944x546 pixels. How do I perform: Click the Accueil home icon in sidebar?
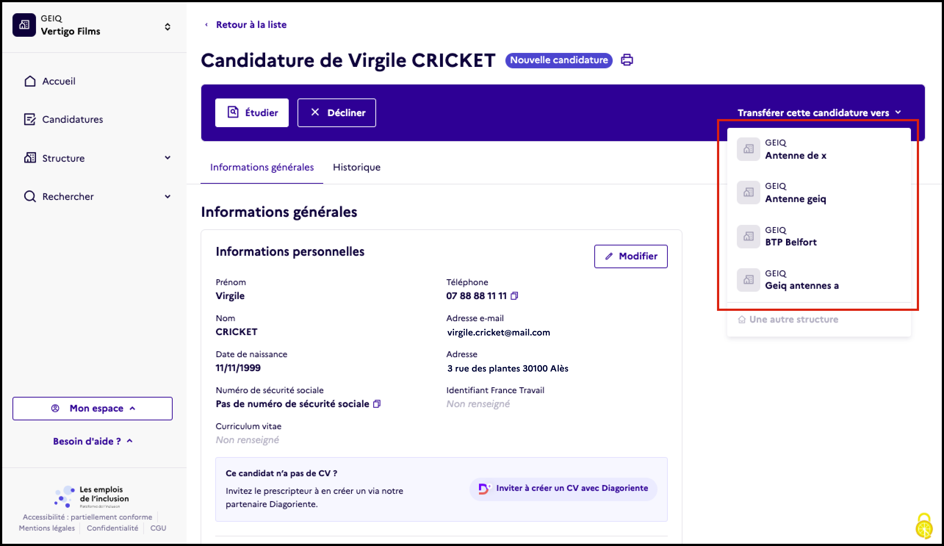pos(30,81)
